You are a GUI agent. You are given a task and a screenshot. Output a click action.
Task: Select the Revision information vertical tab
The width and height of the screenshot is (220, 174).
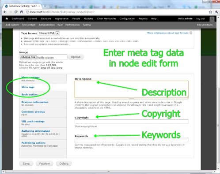click(43, 104)
